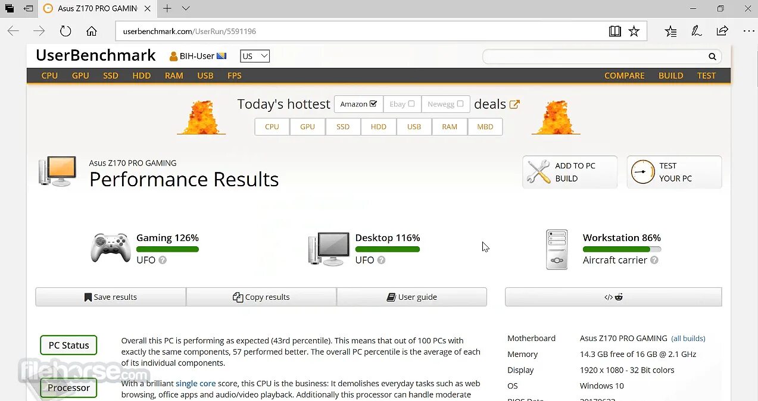Image resolution: width=758 pixels, height=401 pixels.
Task: Click TEST YOUR PC button
Action: 674,172
